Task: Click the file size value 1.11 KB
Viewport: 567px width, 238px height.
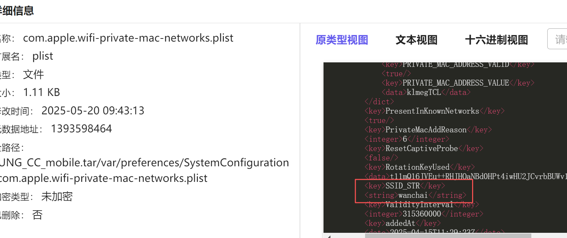Action: [x=42, y=92]
